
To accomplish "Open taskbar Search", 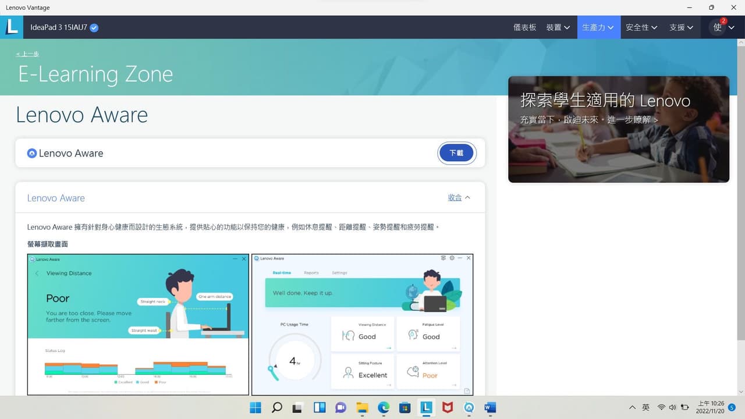I will tap(277, 407).
